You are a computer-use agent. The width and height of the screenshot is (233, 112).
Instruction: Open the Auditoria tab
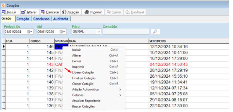[x=61, y=19]
